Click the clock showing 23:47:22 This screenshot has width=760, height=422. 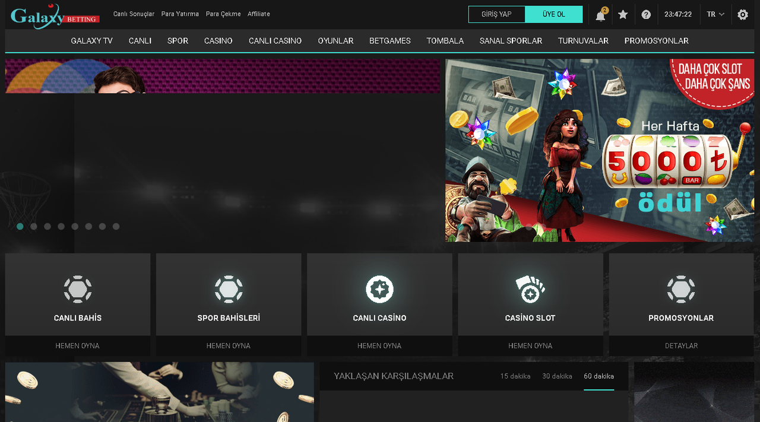[x=678, y=14]
